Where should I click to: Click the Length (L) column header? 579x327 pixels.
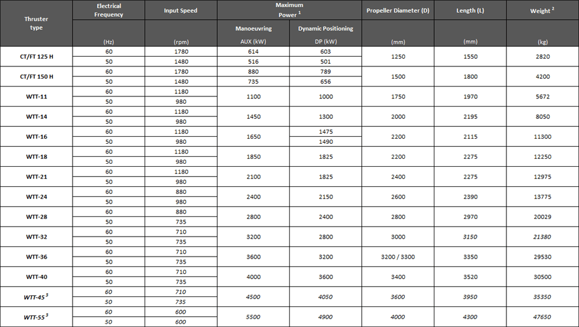tap(470, 11)
